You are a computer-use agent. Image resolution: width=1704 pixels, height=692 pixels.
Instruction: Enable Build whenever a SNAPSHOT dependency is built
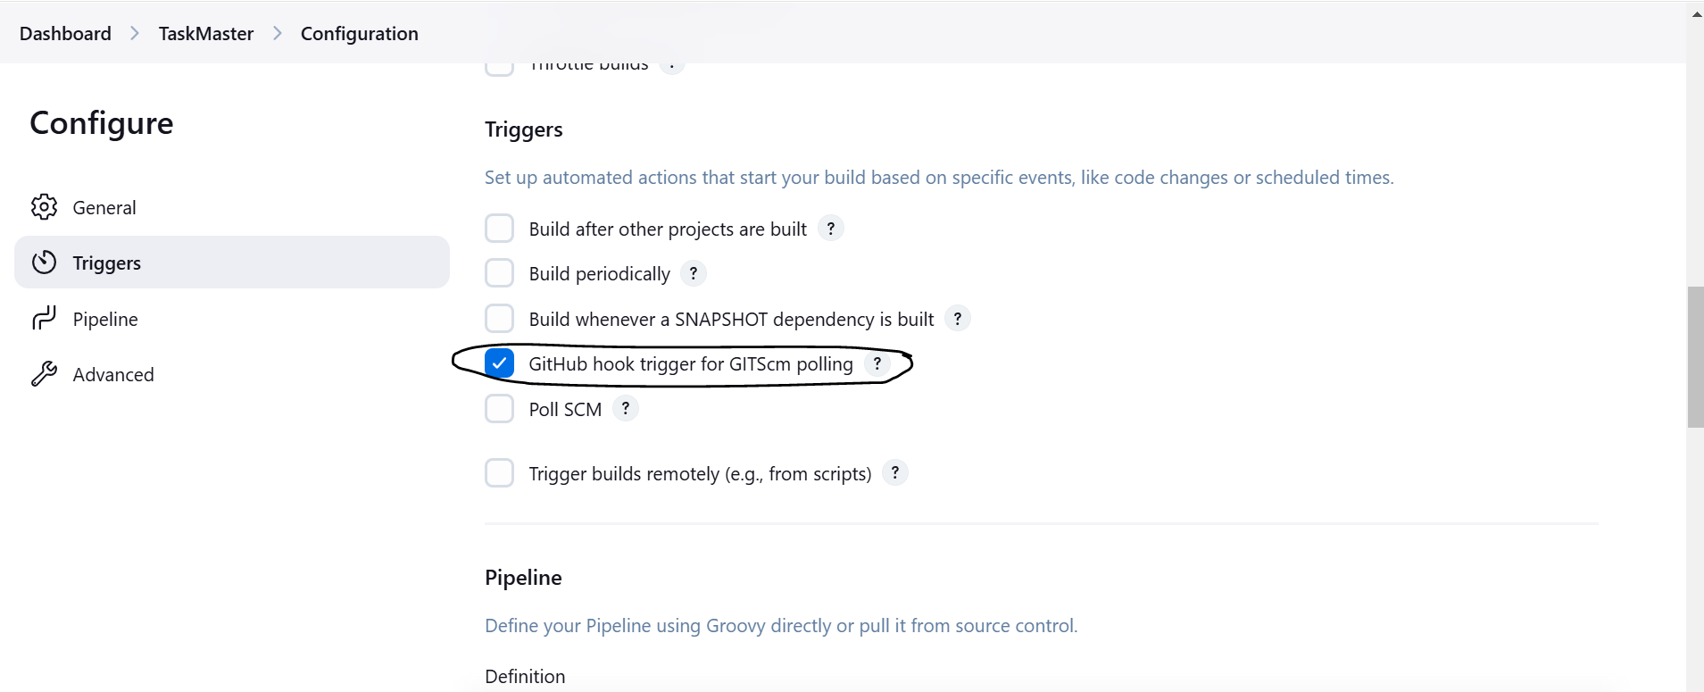500,318
